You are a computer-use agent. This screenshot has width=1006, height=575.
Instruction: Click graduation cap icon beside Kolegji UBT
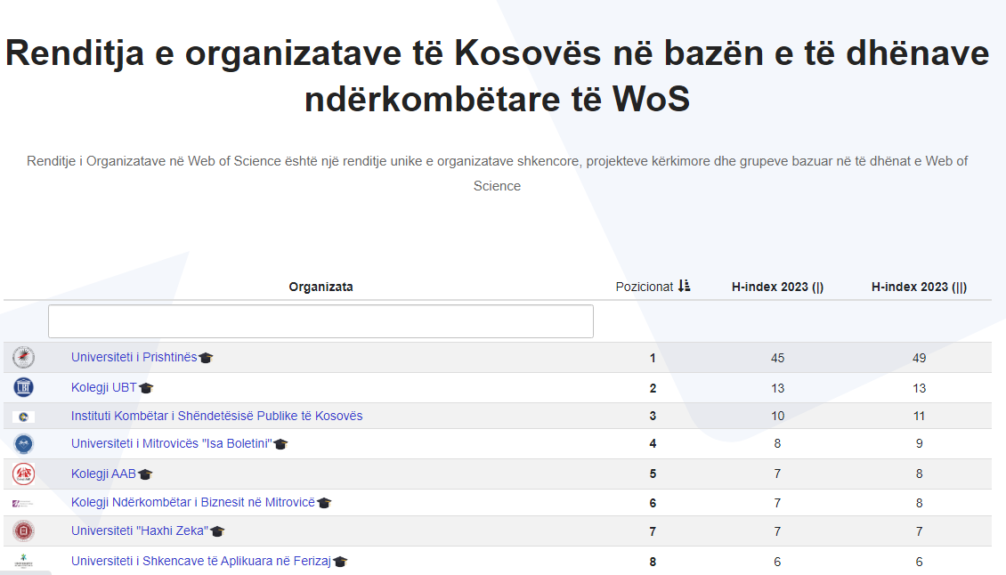(x=147, y=388)
